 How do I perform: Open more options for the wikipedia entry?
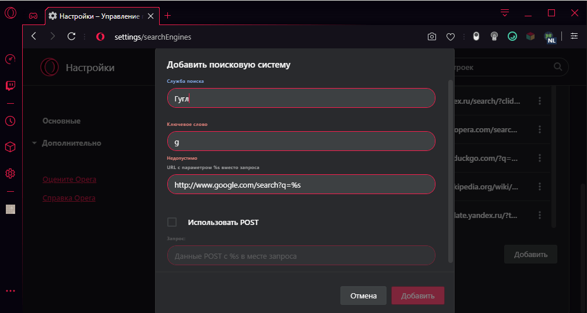(540, 187)
